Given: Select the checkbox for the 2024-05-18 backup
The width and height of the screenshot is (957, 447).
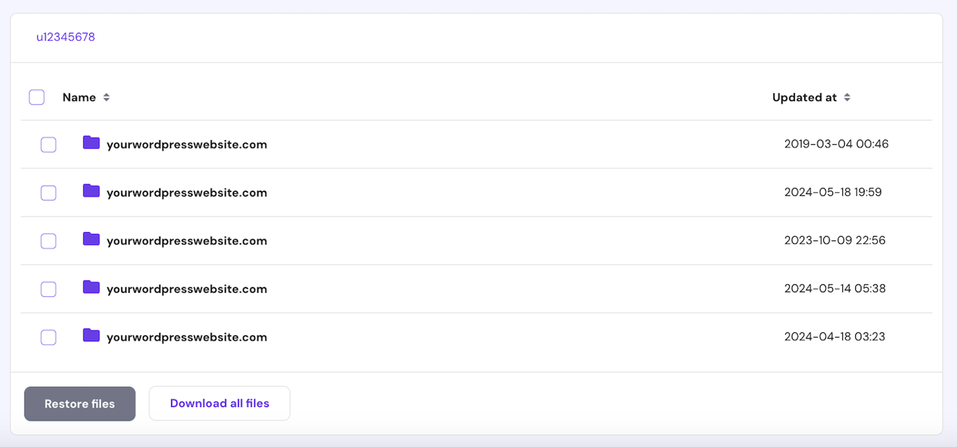Looking at the screenshot, I should [x=48, y=193].
